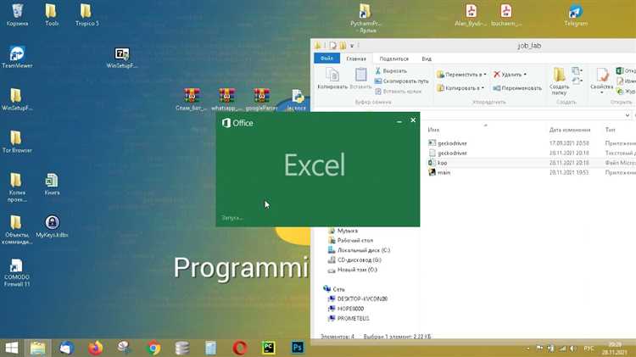636x357 pixels.
Task: Open the Переместить в dropdown
Action: [461, 75]
